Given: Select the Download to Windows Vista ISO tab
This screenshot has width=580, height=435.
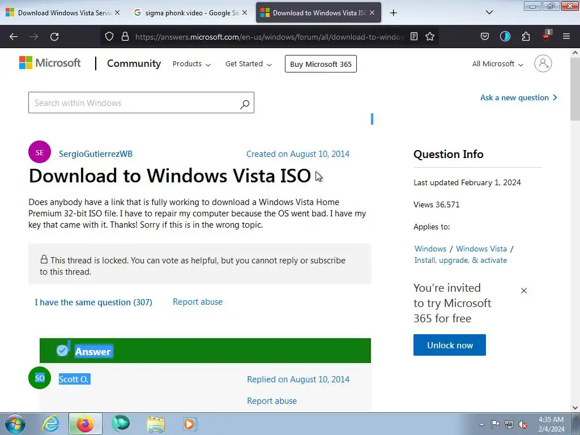Looking at the screenshot, I should pyautogui.click(x=318, y=12).
